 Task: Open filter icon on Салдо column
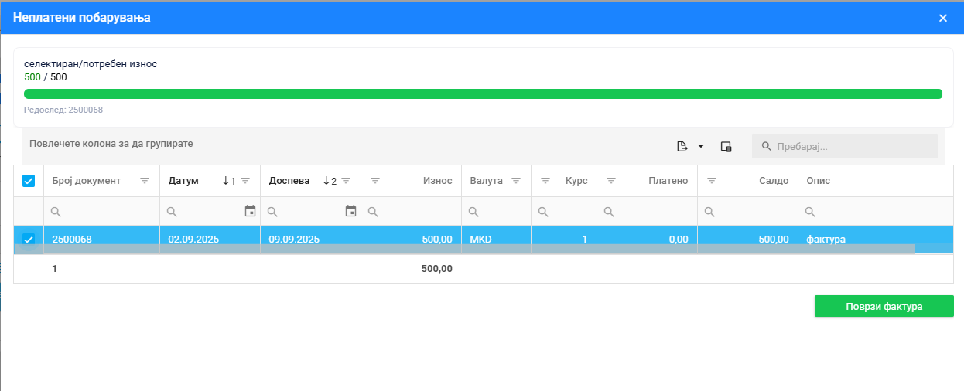[712, 181]
